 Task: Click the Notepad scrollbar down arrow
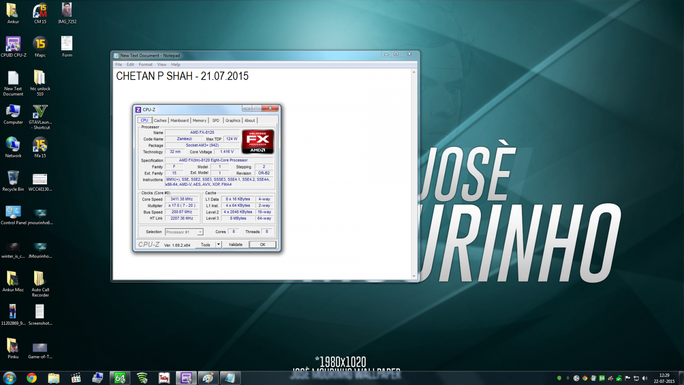click(414, 277)
